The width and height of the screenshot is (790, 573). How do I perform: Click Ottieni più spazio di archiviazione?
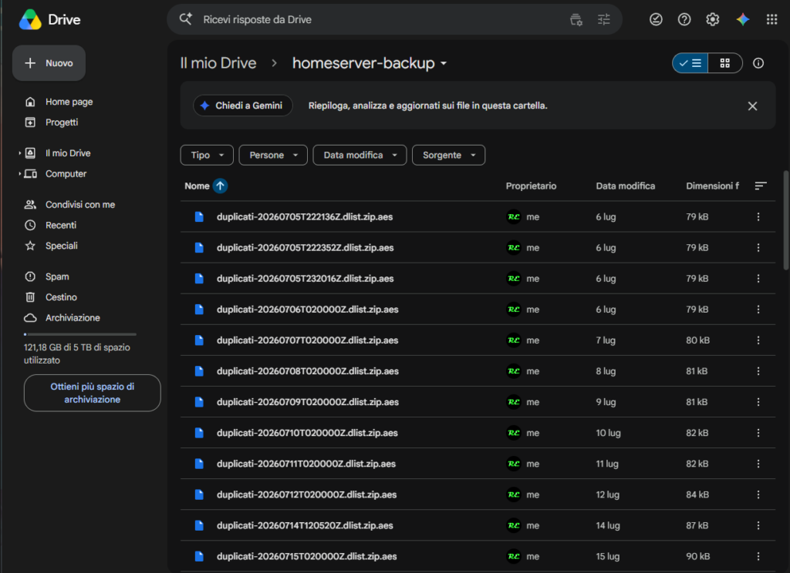[93, 393]
